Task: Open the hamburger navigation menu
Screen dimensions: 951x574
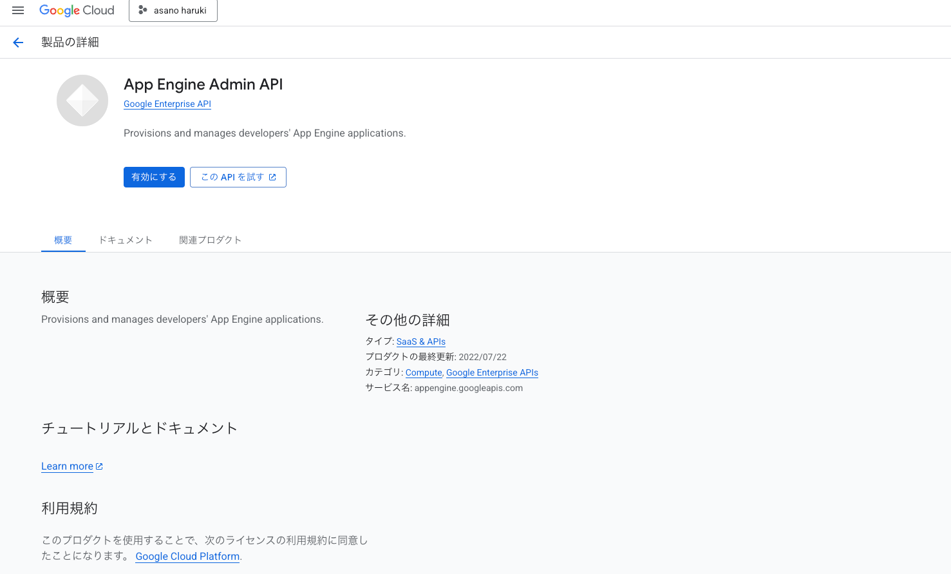Action: coord(18,10)
